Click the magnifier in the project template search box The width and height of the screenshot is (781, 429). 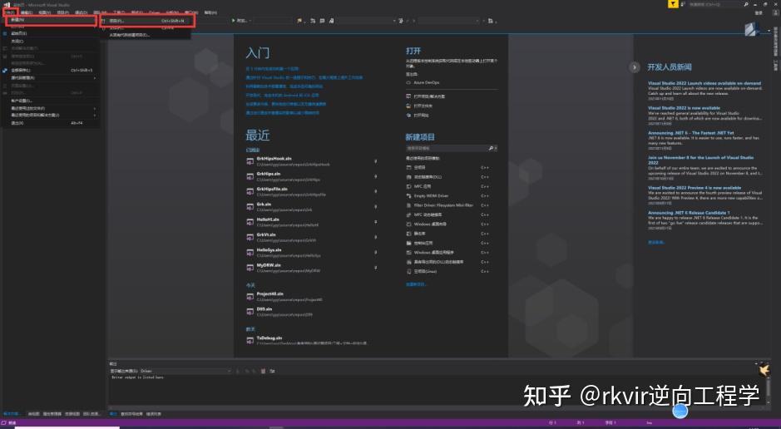[x=491, y=148]
